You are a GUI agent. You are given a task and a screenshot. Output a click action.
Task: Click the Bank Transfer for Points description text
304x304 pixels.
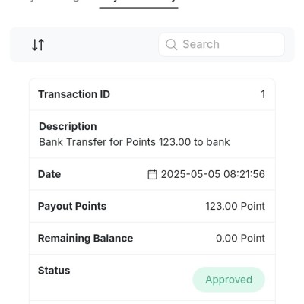click(x=135, y=142)
